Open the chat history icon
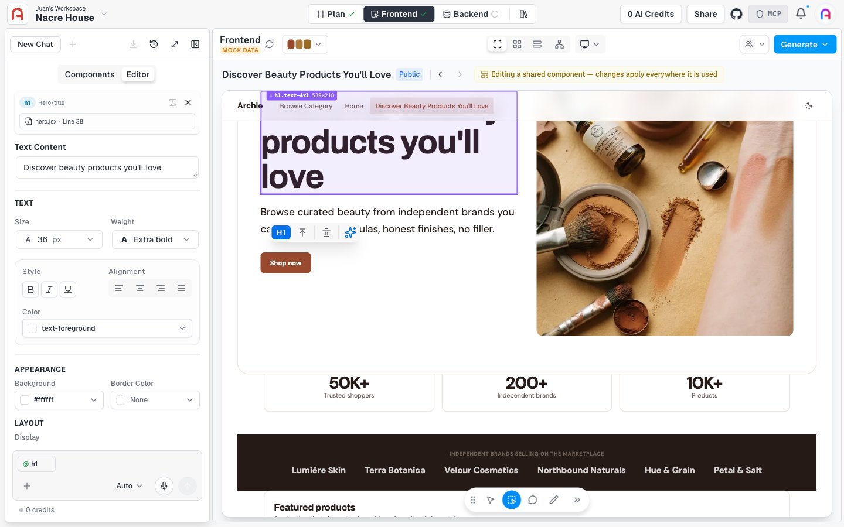Image resolution: width=844 pixels, height=527 pixels. coord(154,45)
